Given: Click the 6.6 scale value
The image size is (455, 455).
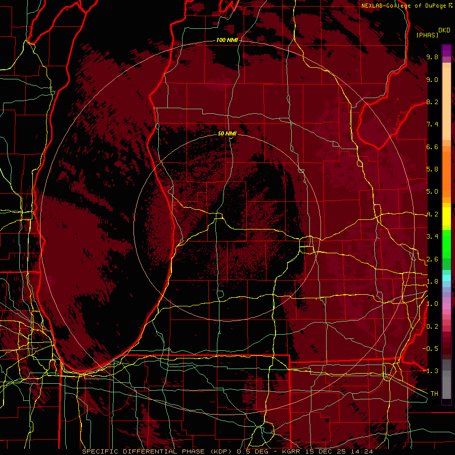Looking at the screenshot, I should 432,147.
